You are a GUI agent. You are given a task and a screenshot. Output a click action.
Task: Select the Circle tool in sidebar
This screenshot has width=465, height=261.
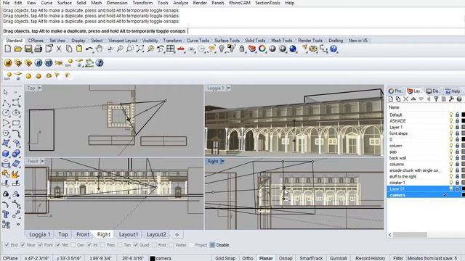6,113
